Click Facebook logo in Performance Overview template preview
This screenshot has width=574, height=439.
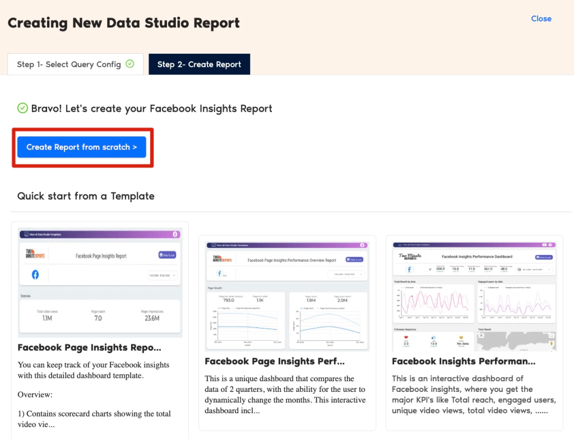coord(220,273)
